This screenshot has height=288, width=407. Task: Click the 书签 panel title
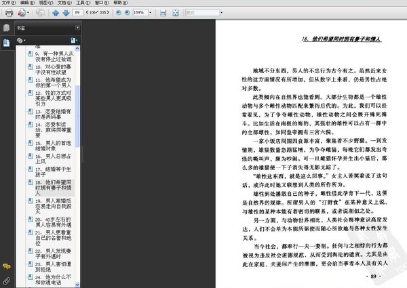coord(21,28)
